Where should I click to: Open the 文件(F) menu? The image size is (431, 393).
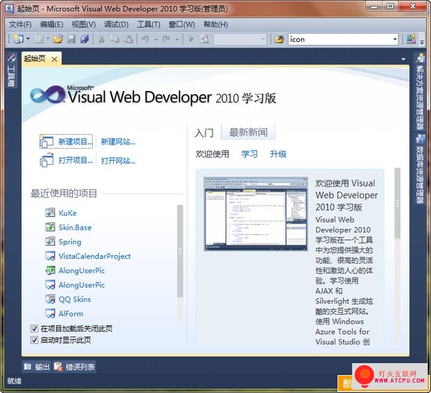tap(20, 25)
